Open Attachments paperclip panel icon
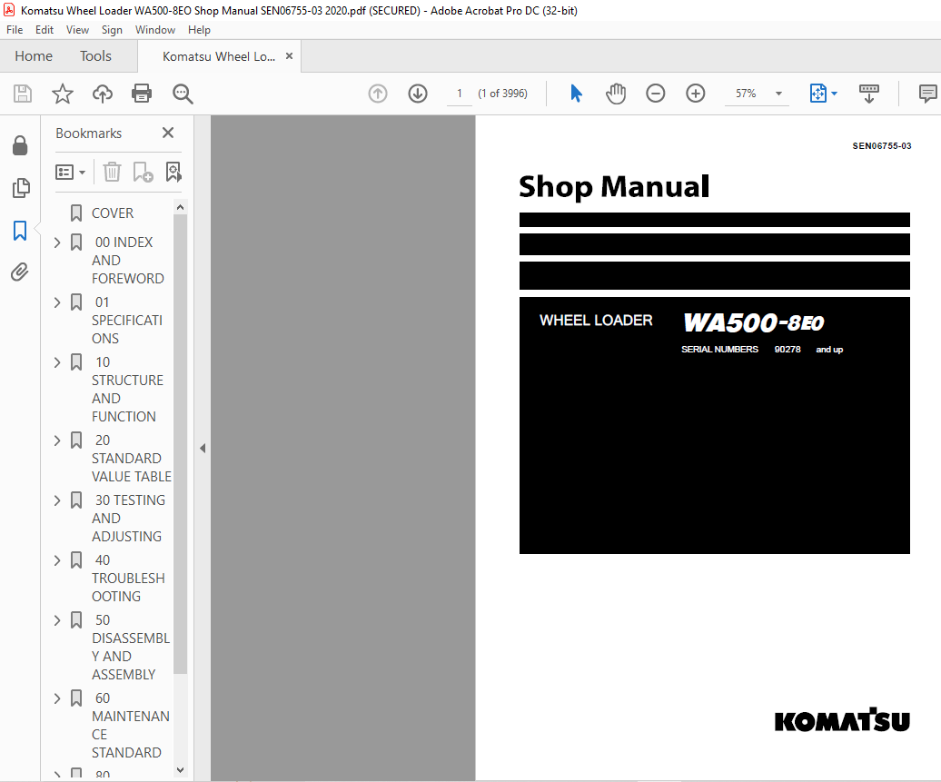Viewport: 941px width, 782px height. pos(20,272)
